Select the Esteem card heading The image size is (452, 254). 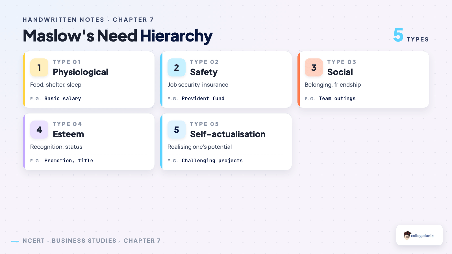[x=68, y=134]
